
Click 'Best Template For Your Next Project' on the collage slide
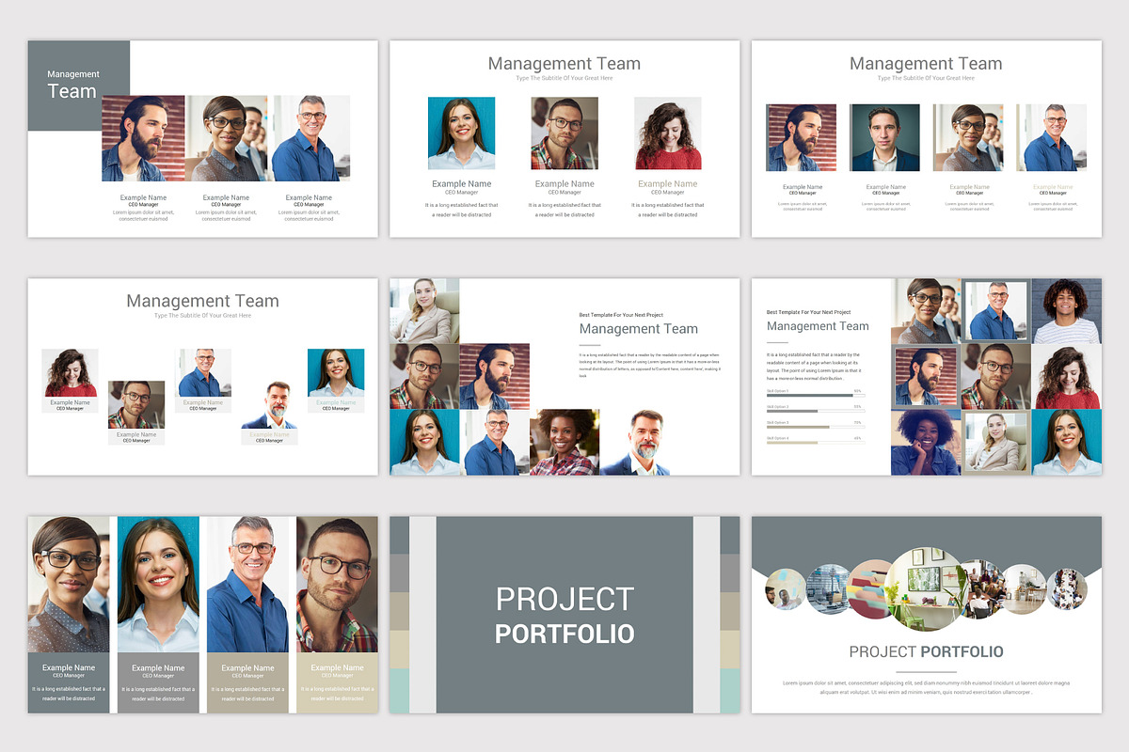click(x=622, y=315)
